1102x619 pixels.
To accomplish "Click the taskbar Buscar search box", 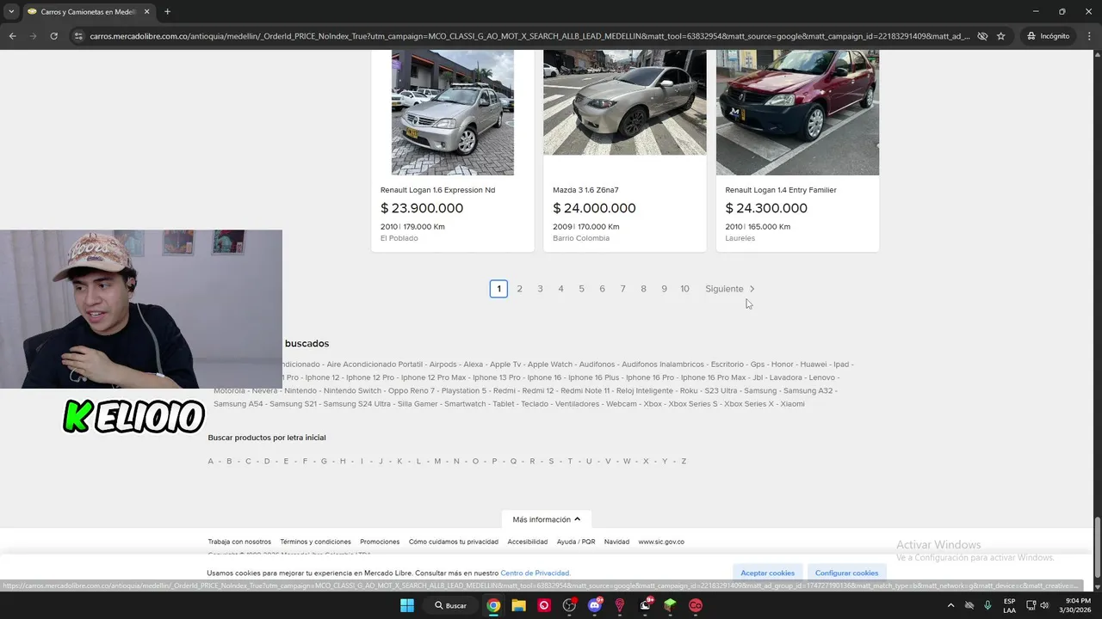I will coord(450,605).
